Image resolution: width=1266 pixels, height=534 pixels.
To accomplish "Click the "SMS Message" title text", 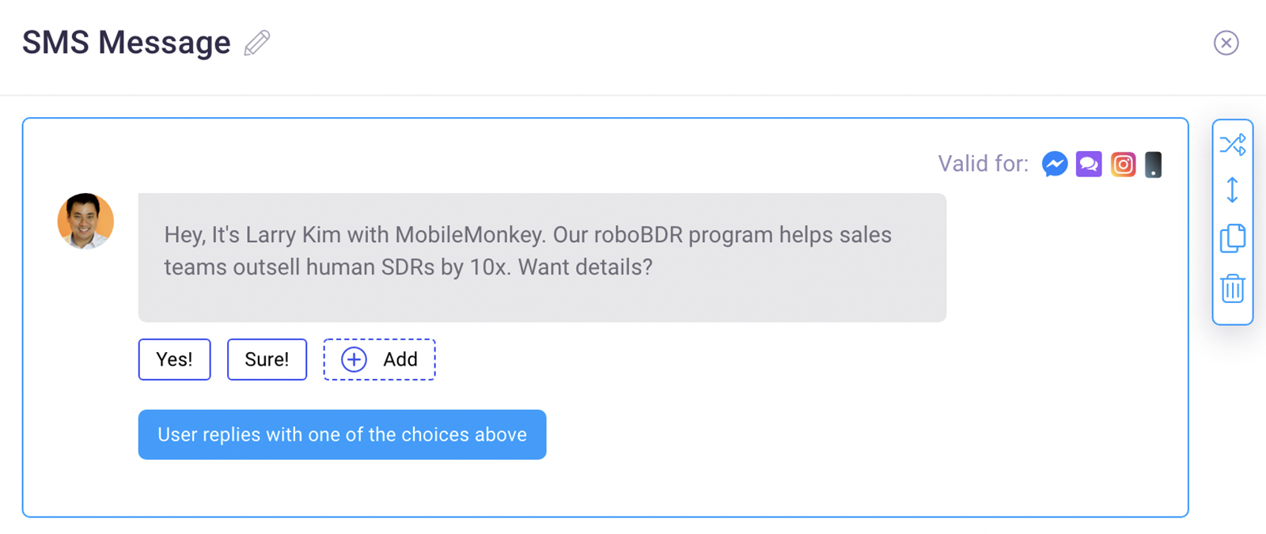I will coord(127,43).
